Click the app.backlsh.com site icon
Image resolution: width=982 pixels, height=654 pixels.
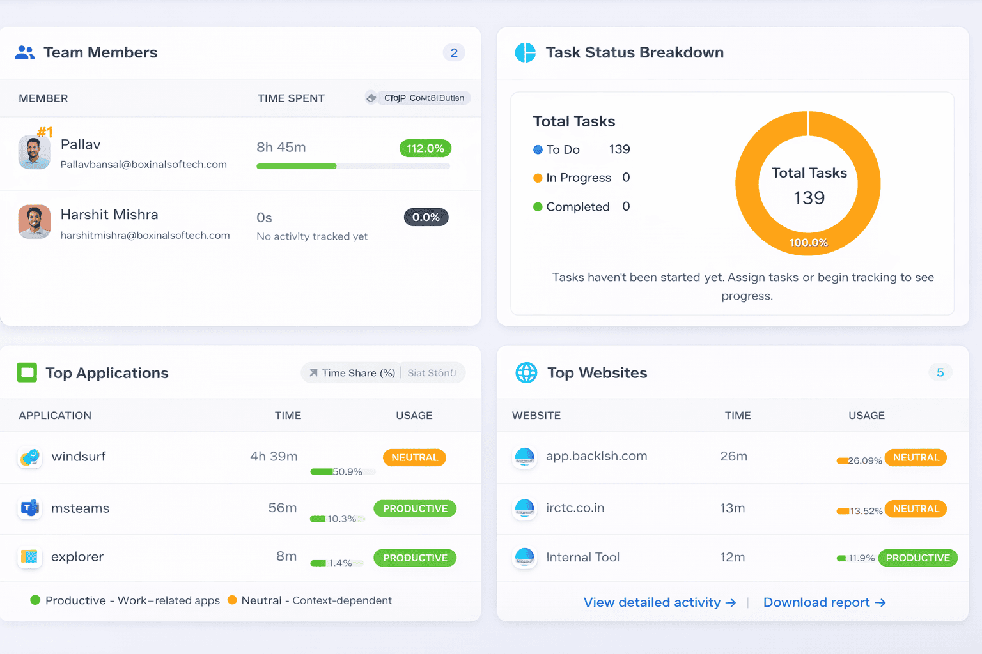[525, 457]
